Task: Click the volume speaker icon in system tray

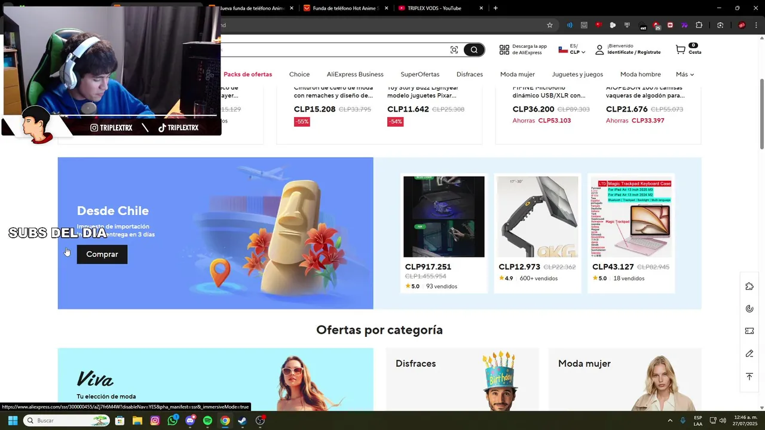Action: [723, 420]
